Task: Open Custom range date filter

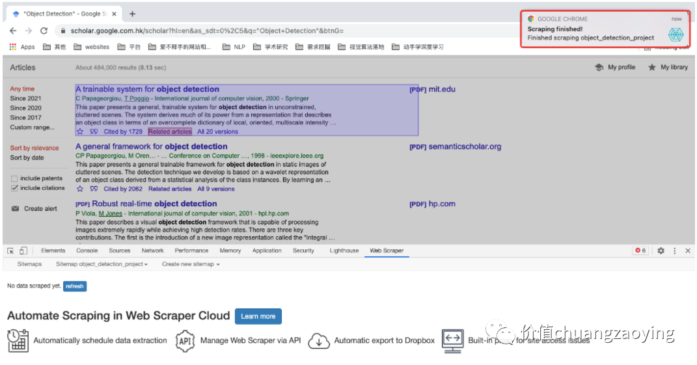Action: point(32,128)
